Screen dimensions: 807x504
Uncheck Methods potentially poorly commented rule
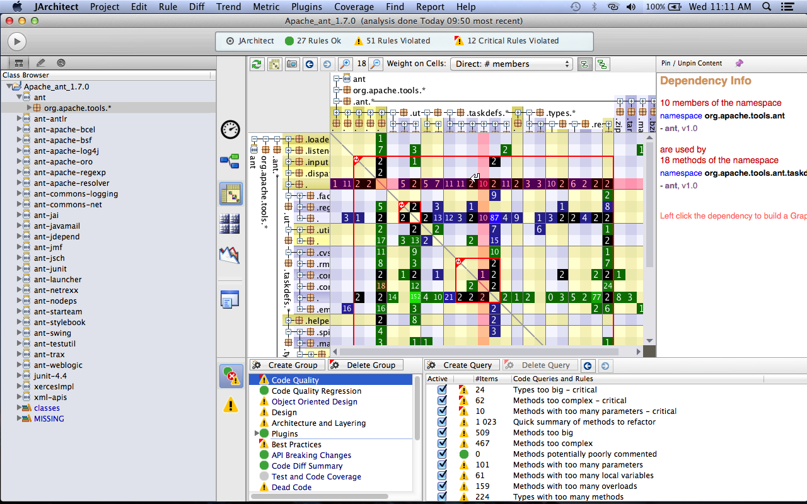click(x=442, y=454)
